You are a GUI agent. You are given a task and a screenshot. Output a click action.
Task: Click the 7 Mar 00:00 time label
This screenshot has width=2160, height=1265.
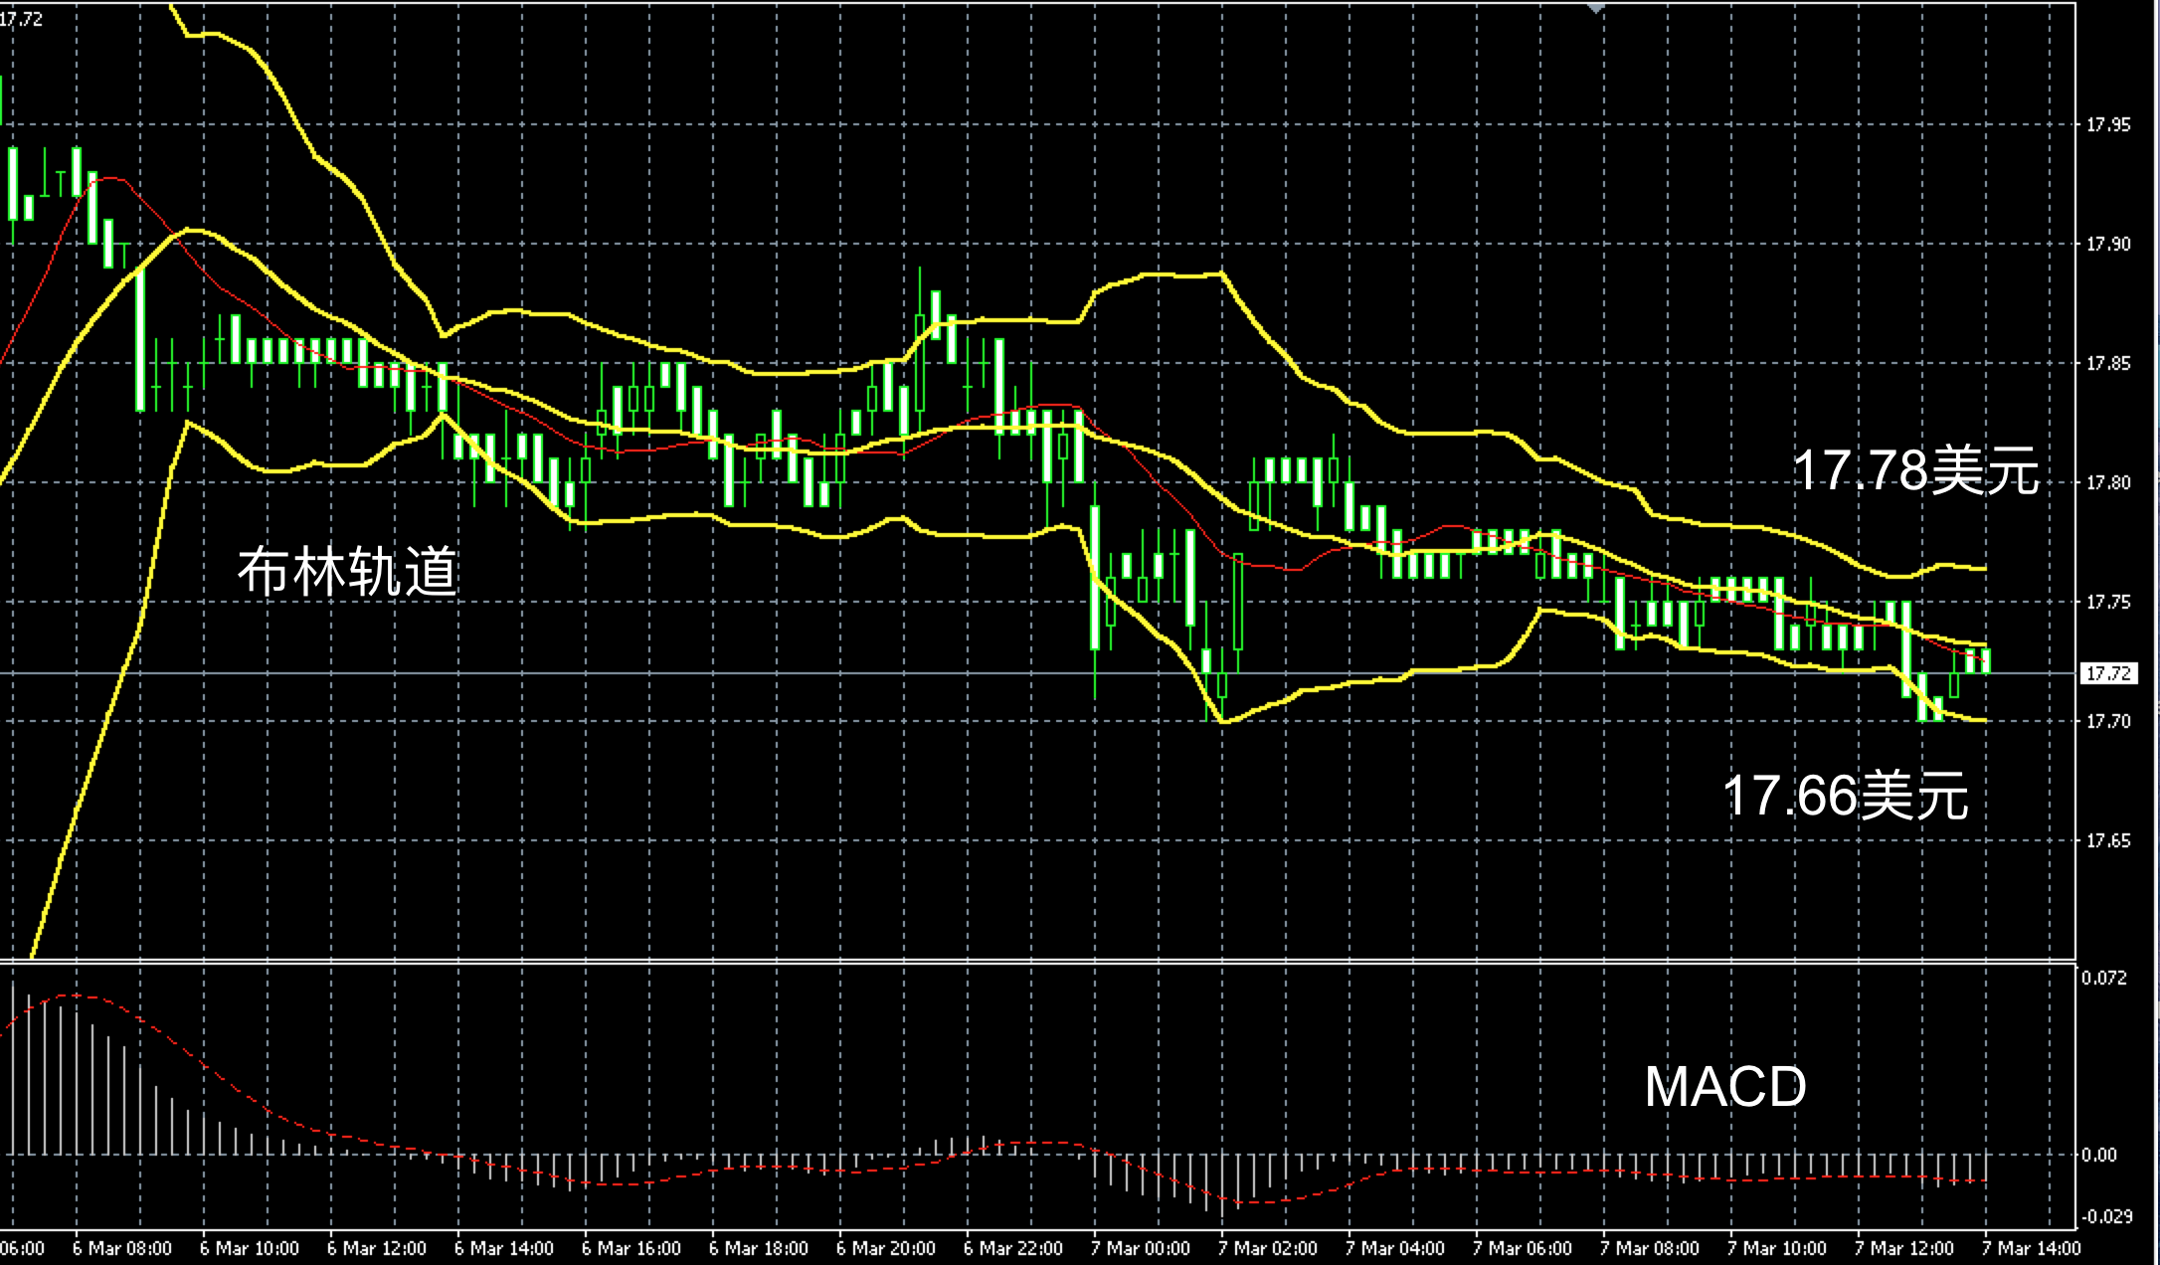(x=1140, y=1248)
